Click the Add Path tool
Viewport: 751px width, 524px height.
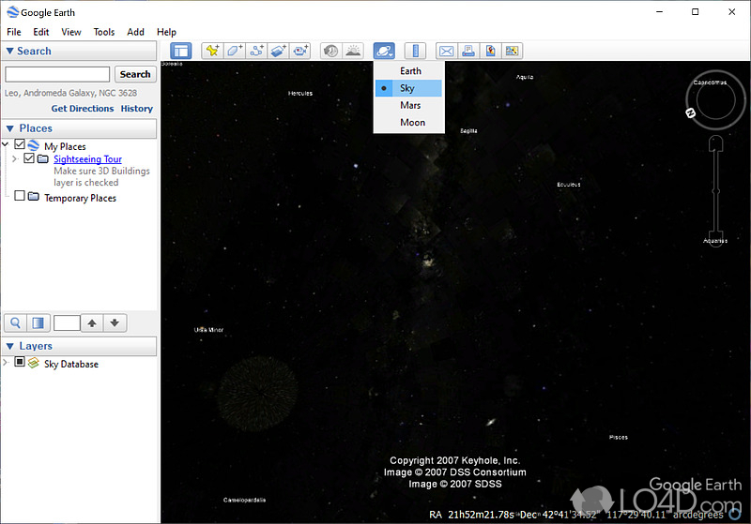[256, 51]
